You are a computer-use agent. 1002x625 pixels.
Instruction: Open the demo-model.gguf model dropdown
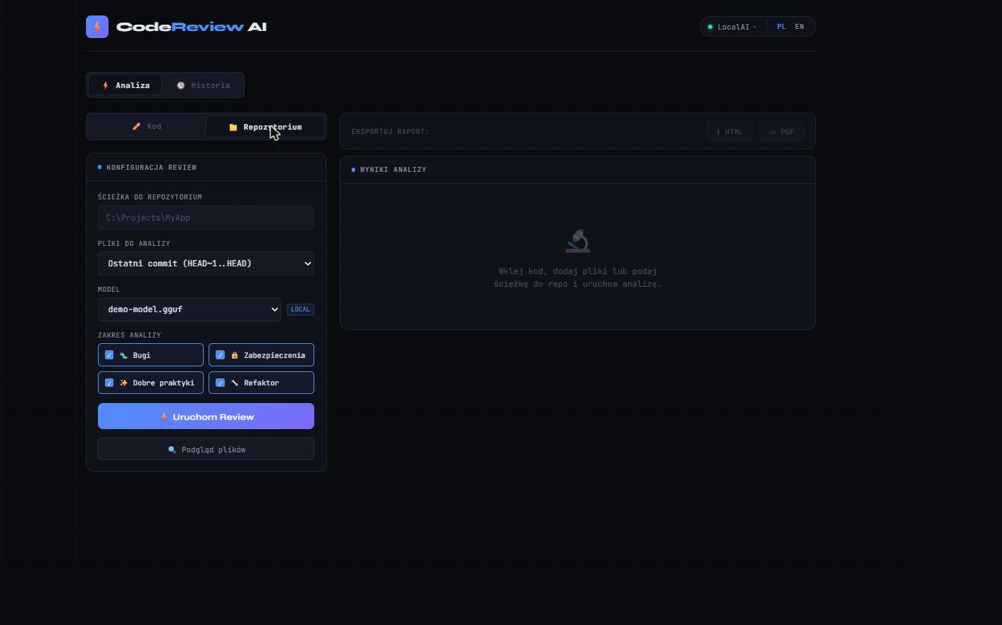click(x=189, y=309)
